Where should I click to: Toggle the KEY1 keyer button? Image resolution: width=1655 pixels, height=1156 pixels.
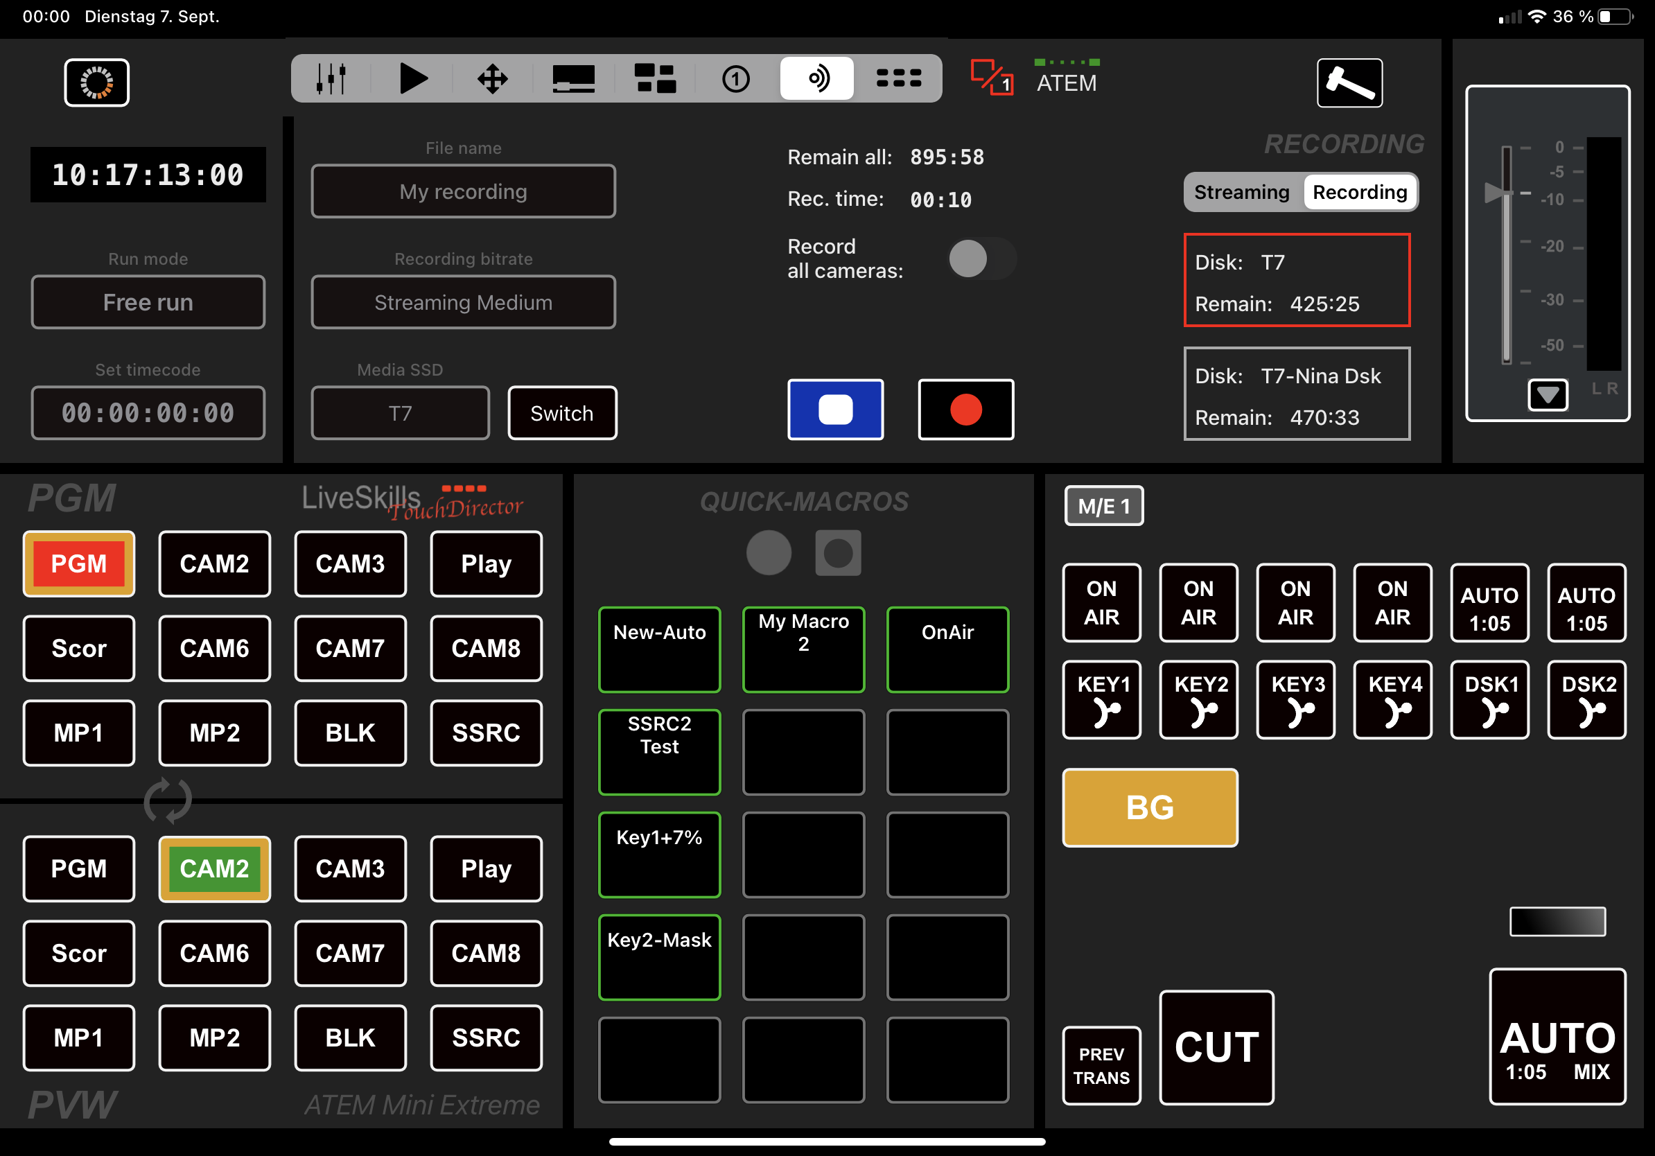click(1101, 699)
